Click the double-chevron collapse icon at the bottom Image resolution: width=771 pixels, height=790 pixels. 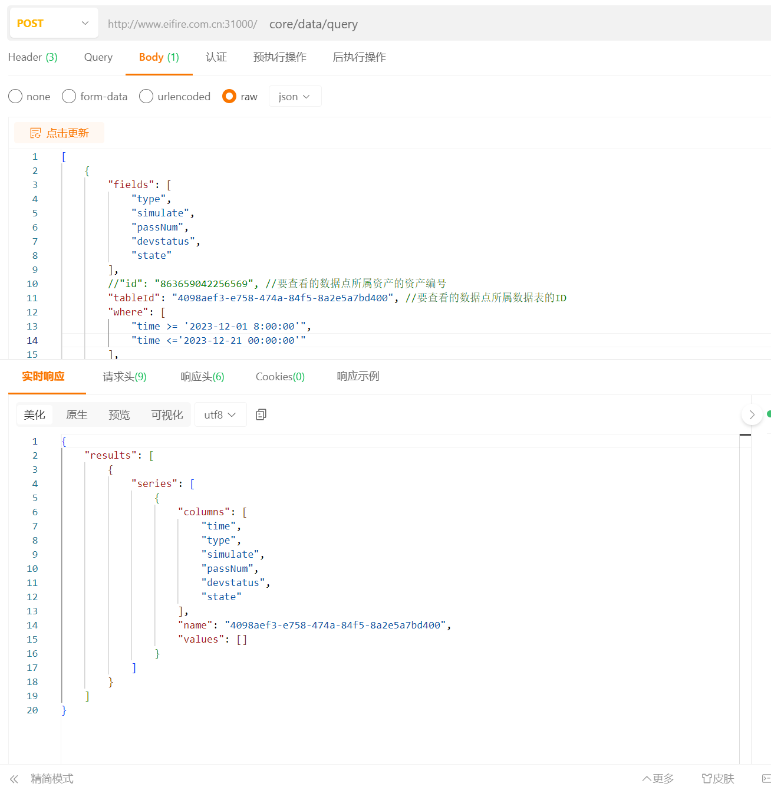pyautogui.click(x=14, y=779)
